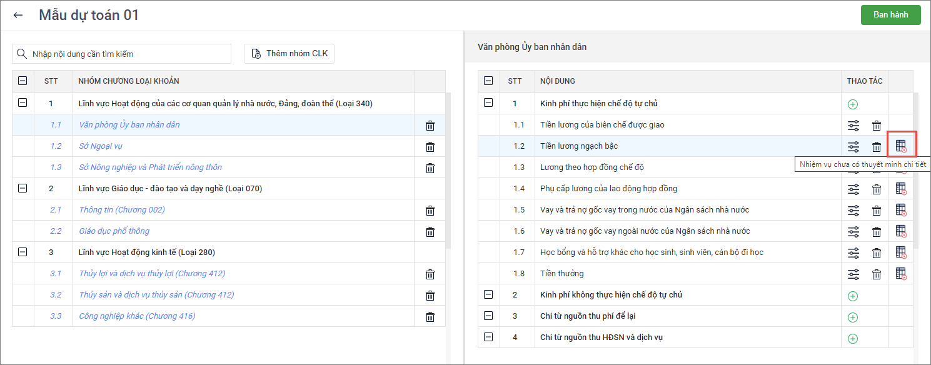The image size is (931, 365).
Task: Collapse all groups in left table header
Action: coord(23,81)
